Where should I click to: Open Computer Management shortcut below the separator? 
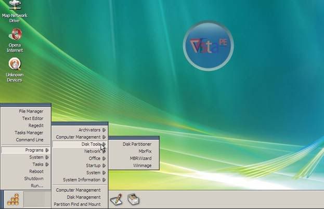pos(80,190)
